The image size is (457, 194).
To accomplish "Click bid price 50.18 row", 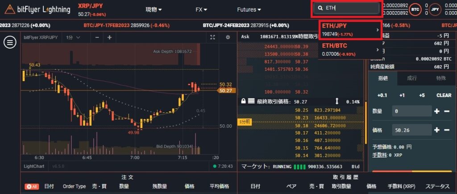I will tap(300, 125).
